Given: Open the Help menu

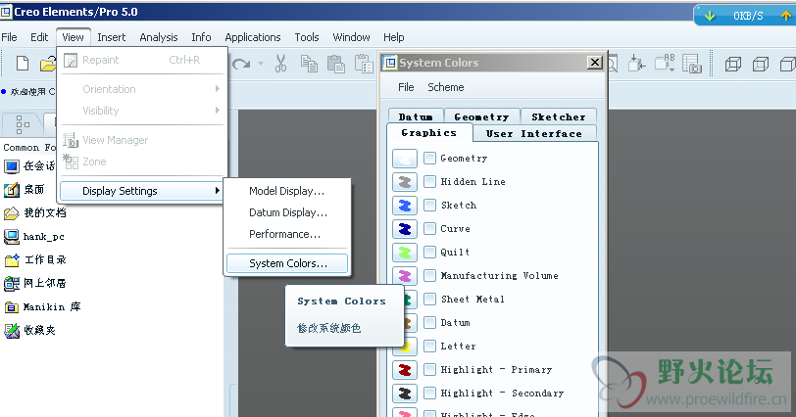Looking at the screenshot, I should point(393,37).
